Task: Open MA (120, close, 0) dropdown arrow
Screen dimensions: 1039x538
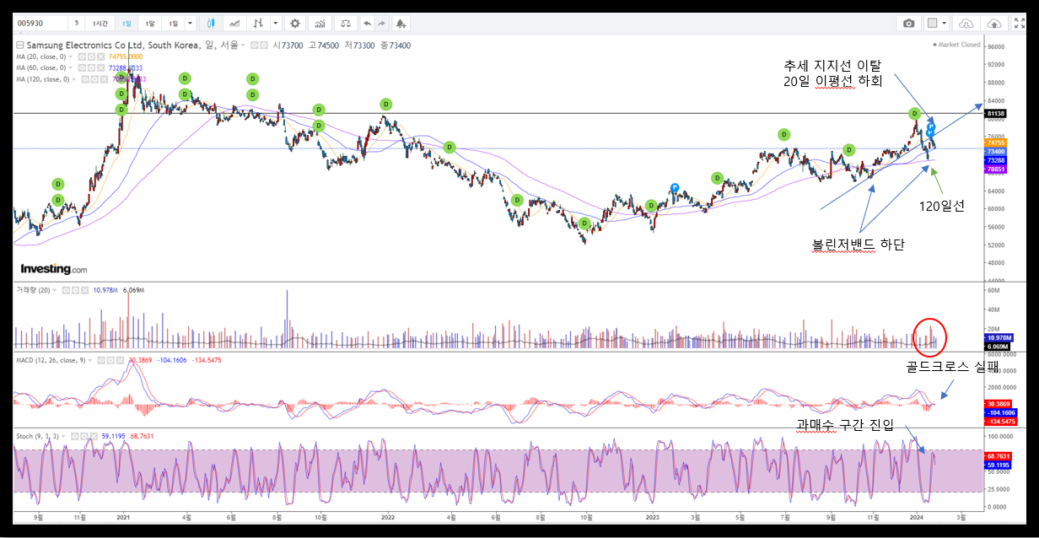Action: [74, 79]
